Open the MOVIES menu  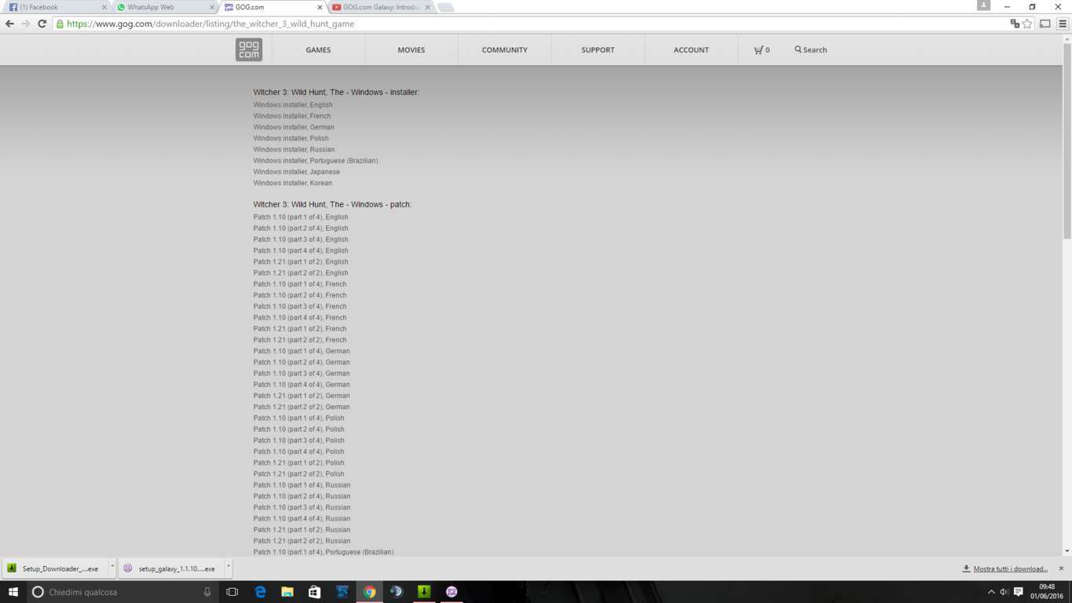411,49
